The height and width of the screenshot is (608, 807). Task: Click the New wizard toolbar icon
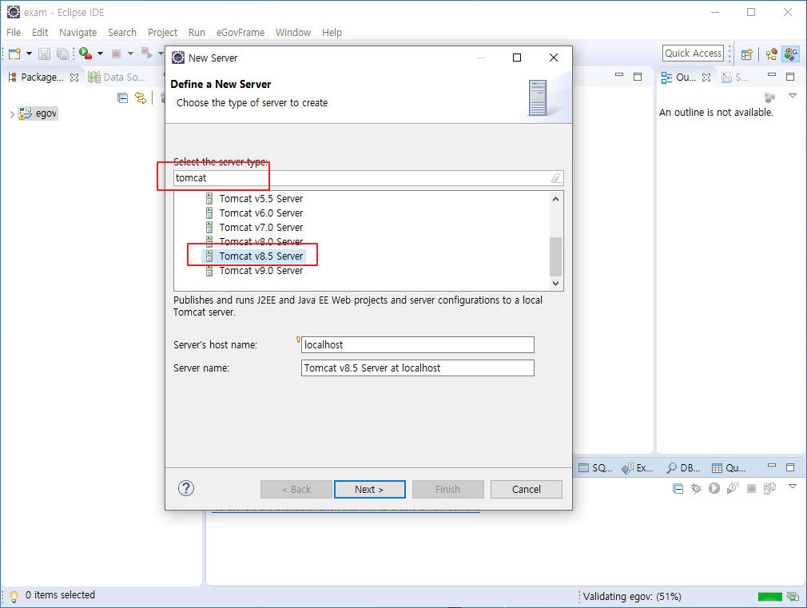14,54
